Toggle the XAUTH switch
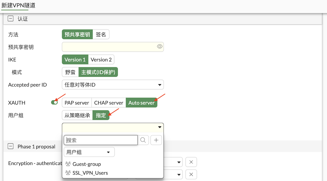This screenshot has width=327, height=181. coord(54,103)
